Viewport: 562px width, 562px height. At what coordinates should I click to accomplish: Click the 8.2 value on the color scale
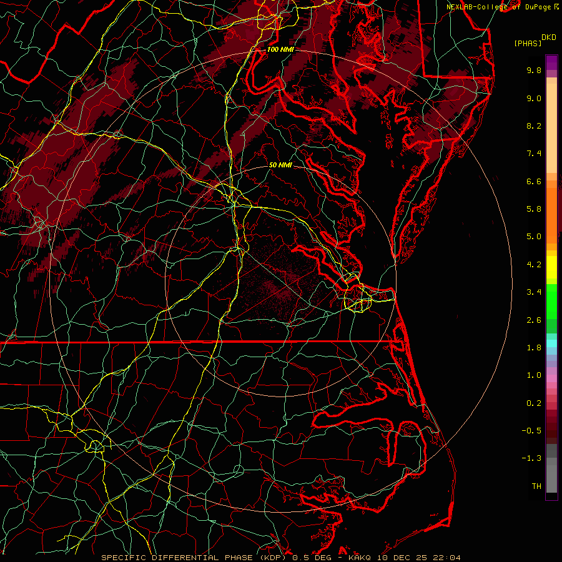coord(534,126)
